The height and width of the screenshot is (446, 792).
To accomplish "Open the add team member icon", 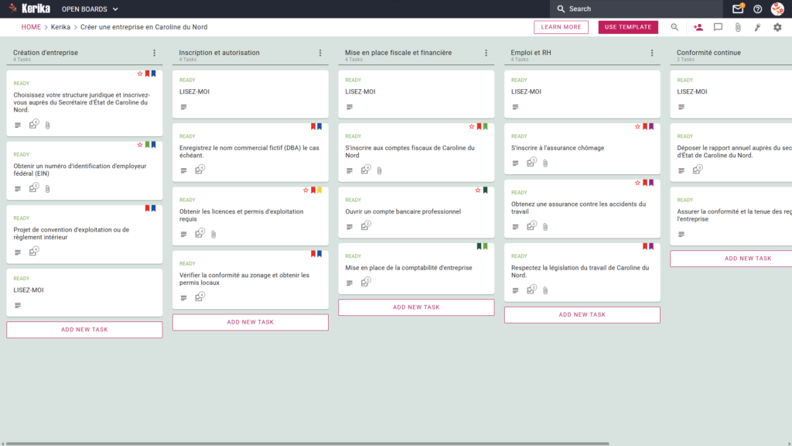I will point(698,27).
